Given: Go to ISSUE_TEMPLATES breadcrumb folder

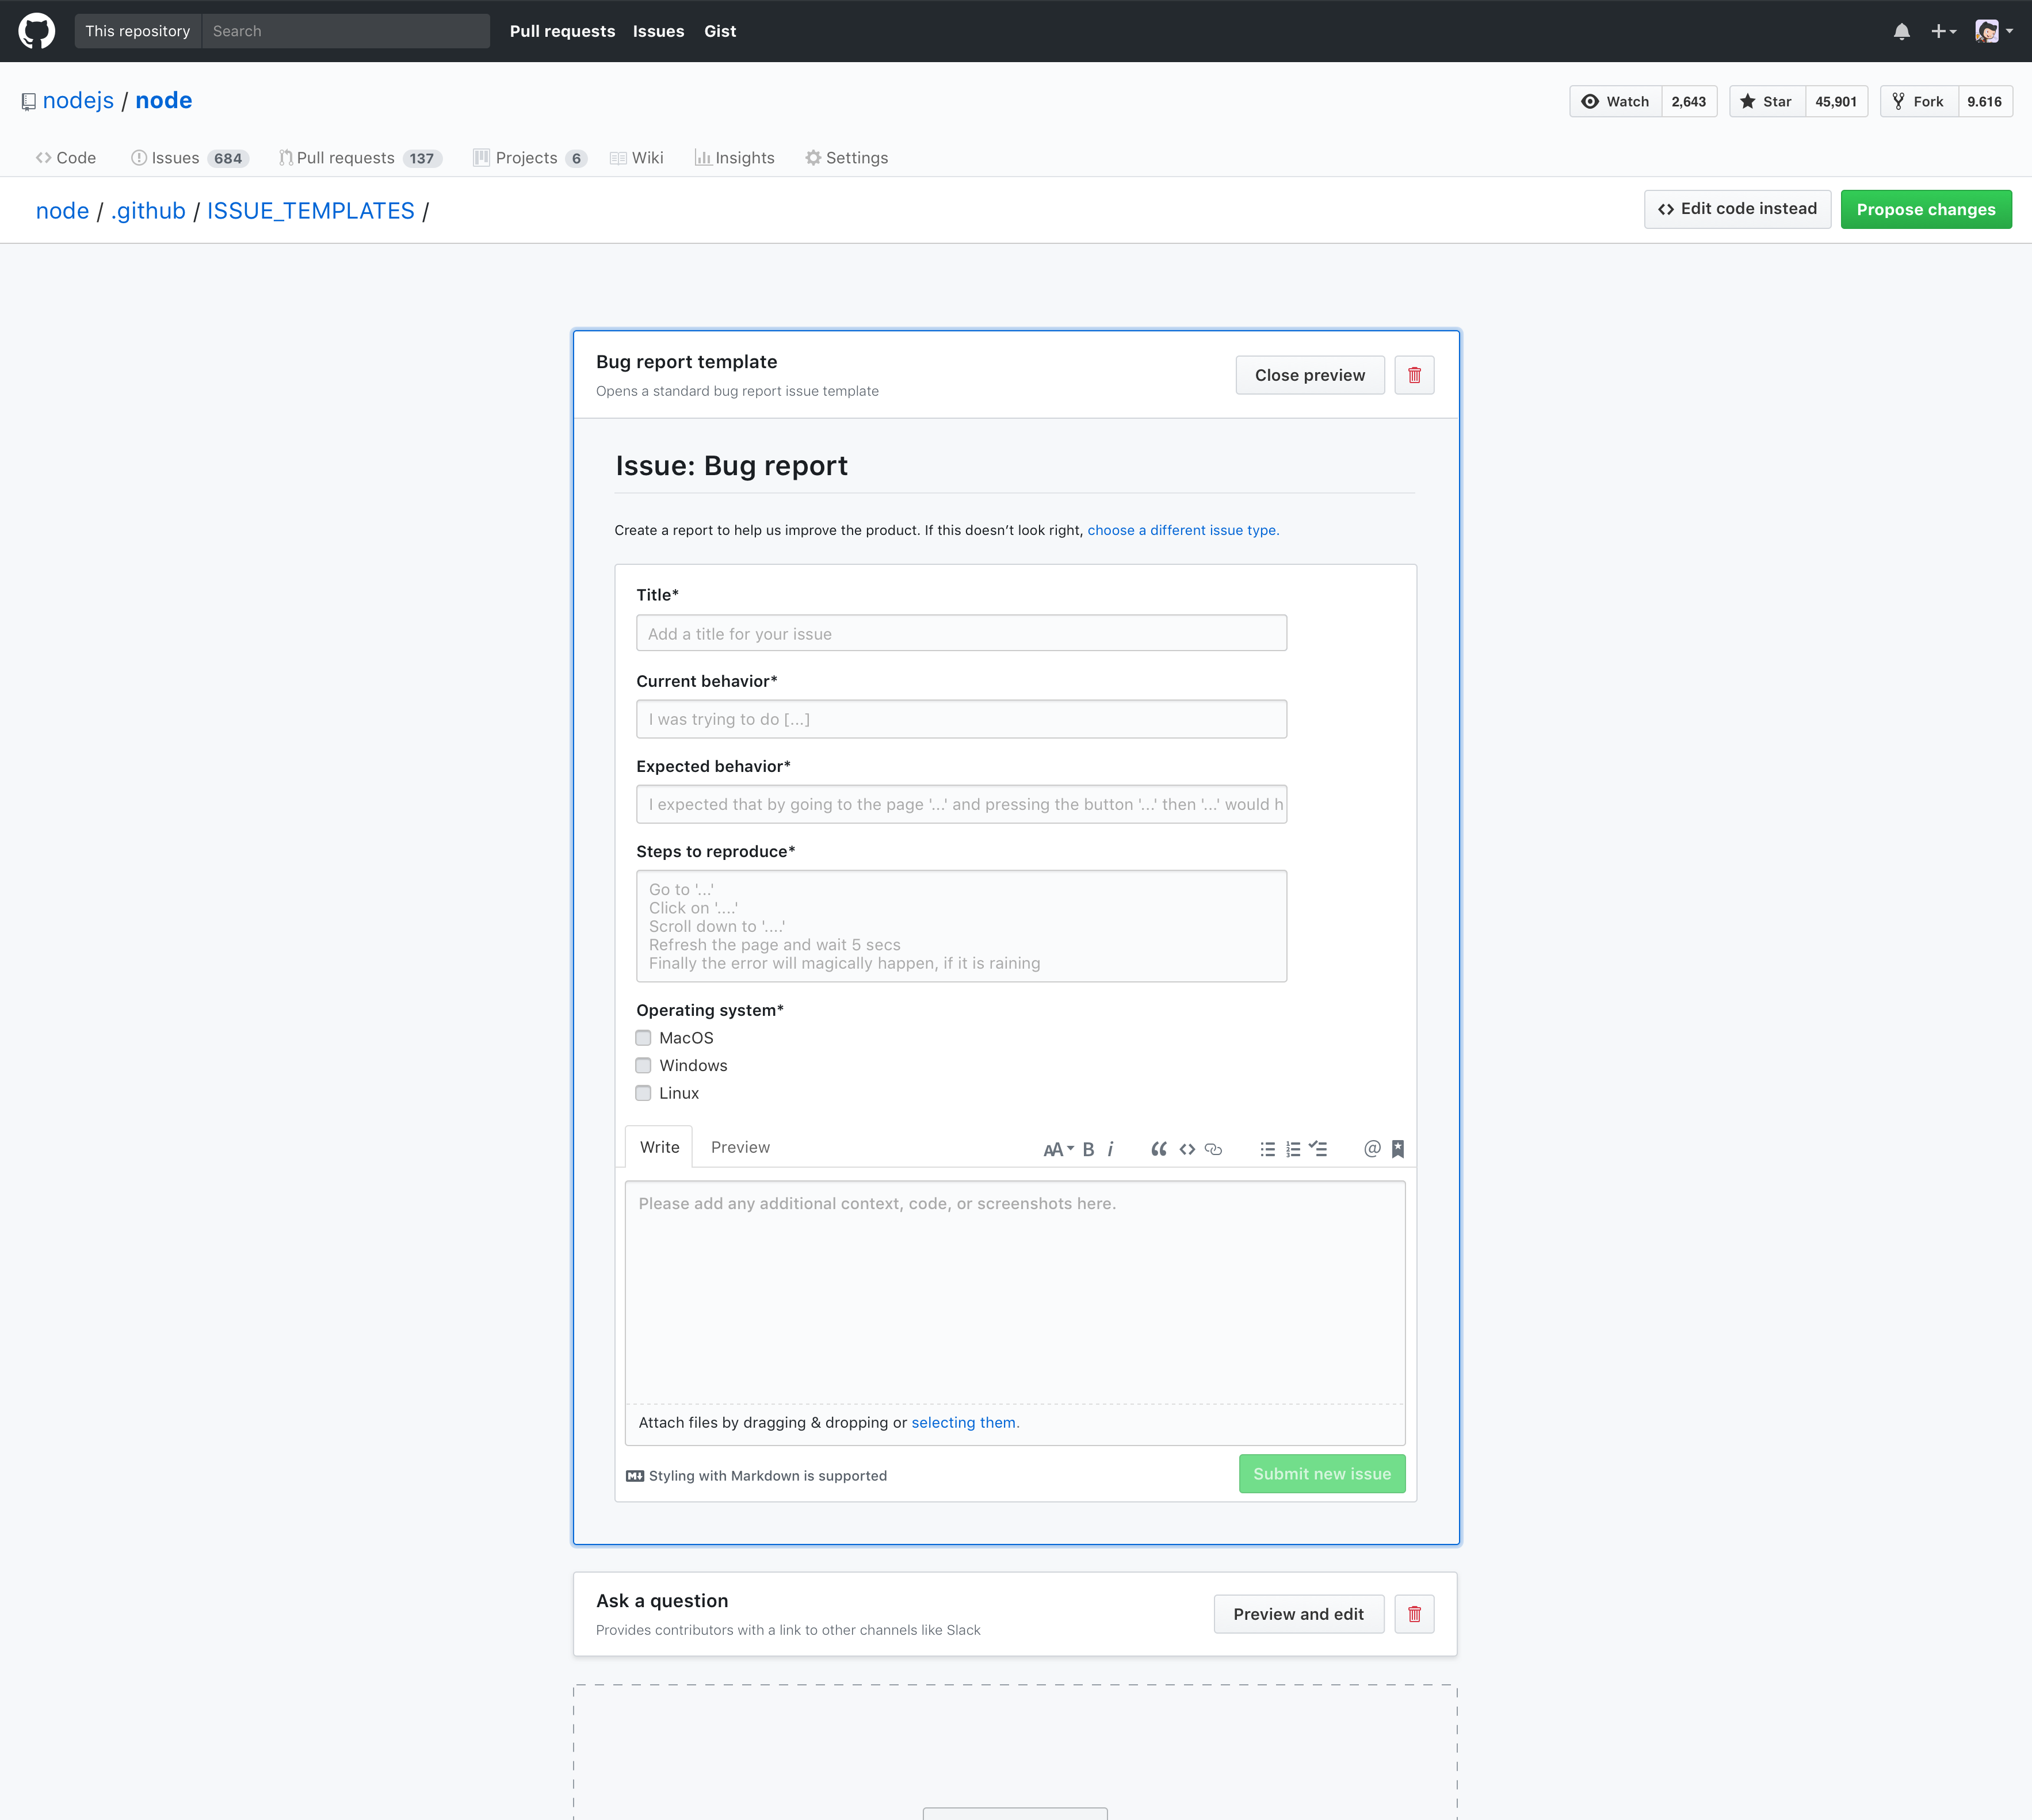Looking at the screenshot, I should point(311,210).
